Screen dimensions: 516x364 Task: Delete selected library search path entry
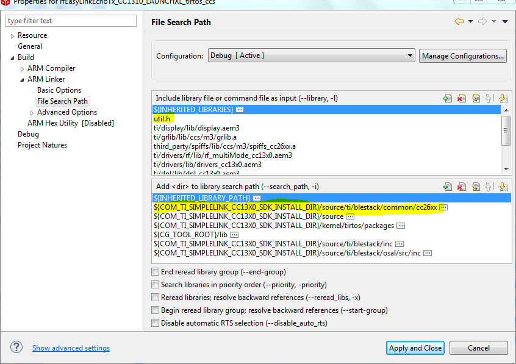tap(462, 187)
